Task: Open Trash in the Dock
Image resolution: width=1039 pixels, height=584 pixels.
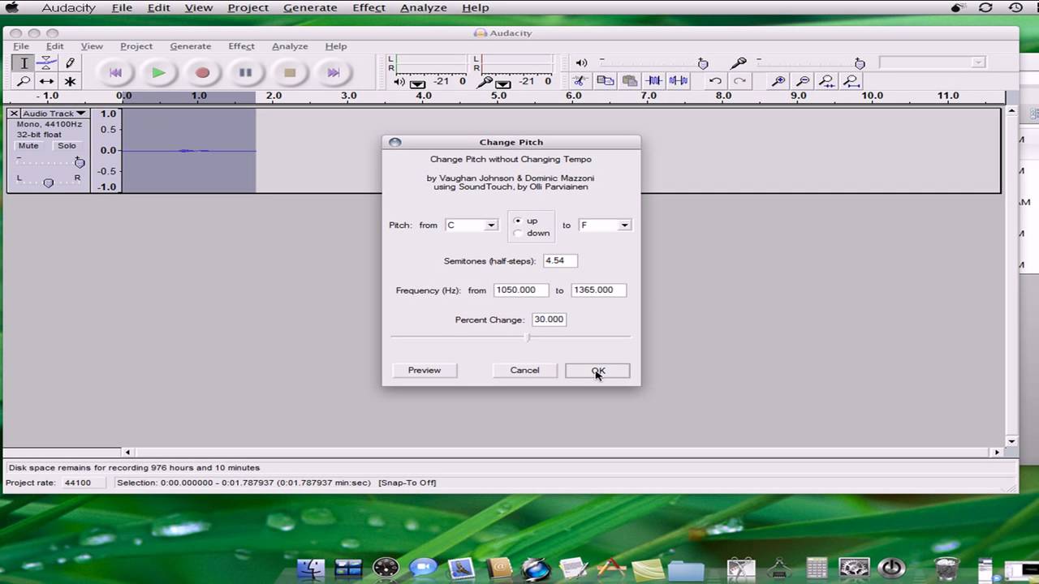Action: click(x=946, y=568)
